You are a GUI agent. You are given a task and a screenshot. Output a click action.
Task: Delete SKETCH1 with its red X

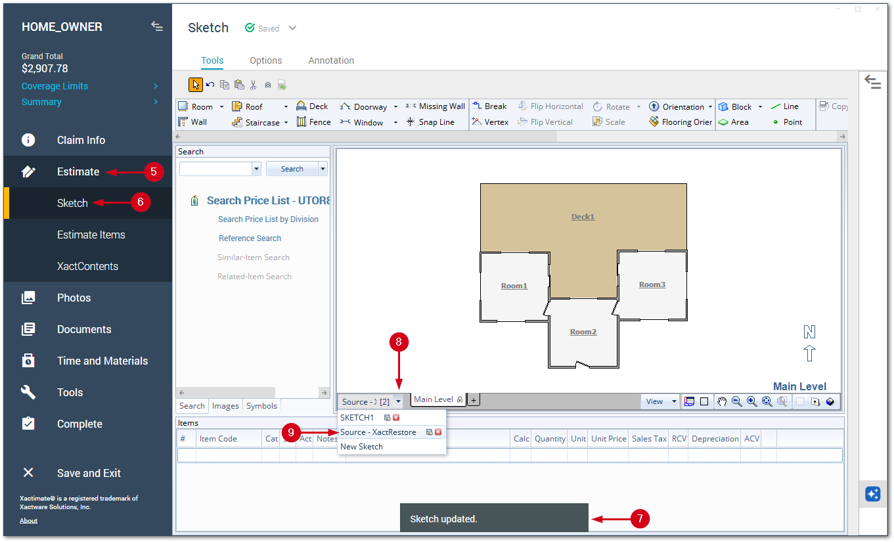(x=396, y=418)
